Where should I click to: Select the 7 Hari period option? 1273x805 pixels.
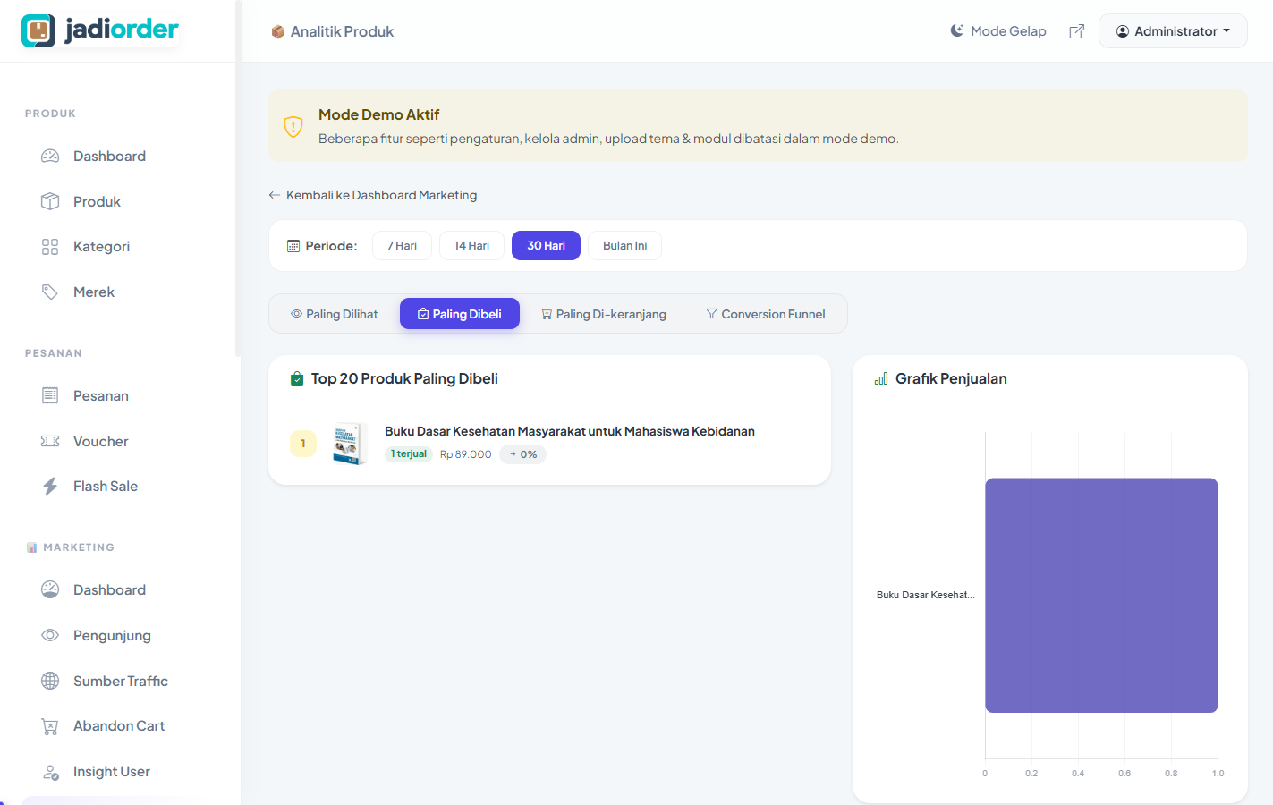402,244
